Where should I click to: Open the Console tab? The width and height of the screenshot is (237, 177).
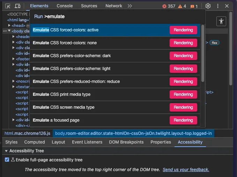65,6
